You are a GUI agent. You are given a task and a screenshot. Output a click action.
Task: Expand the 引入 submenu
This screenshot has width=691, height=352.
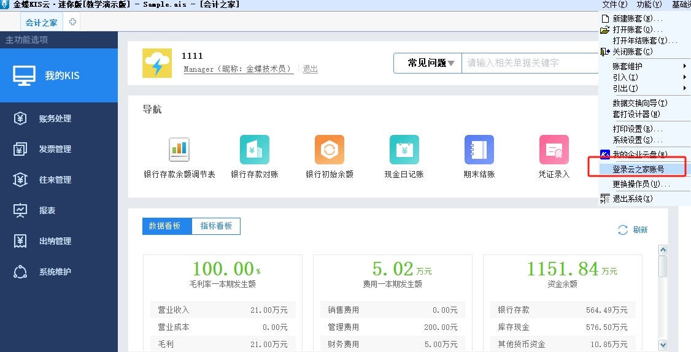coord(645,77)
